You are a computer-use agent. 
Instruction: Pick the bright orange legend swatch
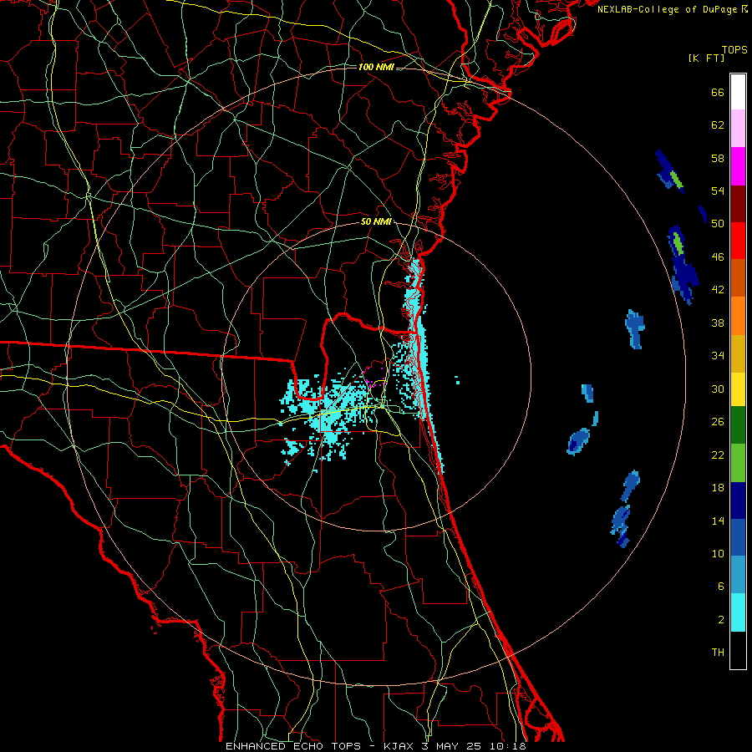(738, 316)
